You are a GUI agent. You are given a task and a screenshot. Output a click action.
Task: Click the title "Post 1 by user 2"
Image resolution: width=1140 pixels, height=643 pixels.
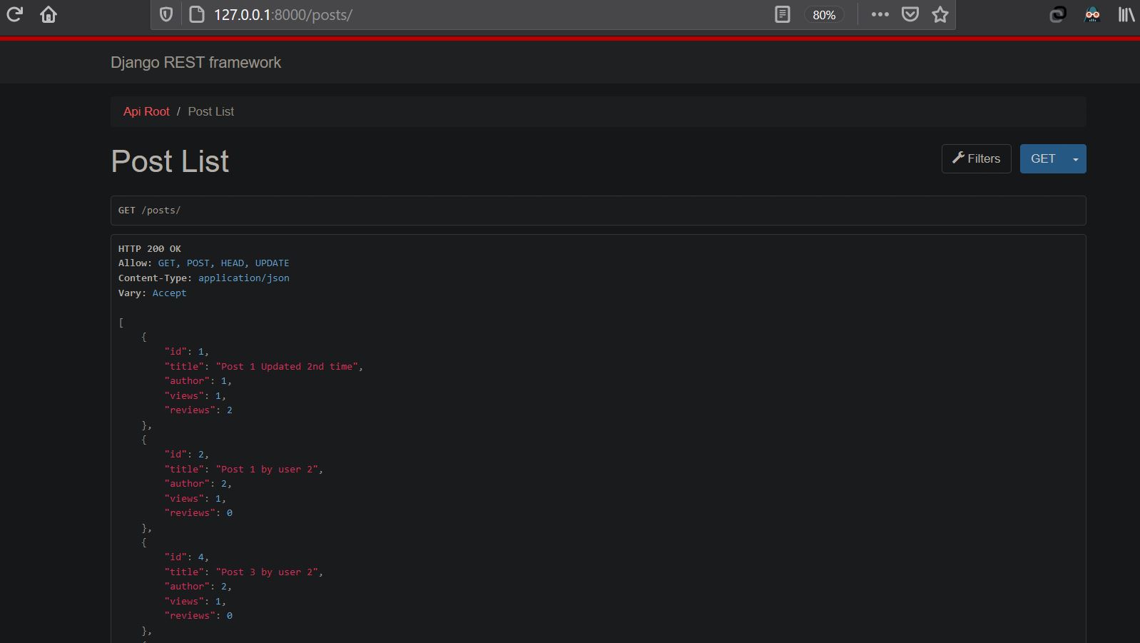point(267,469)
